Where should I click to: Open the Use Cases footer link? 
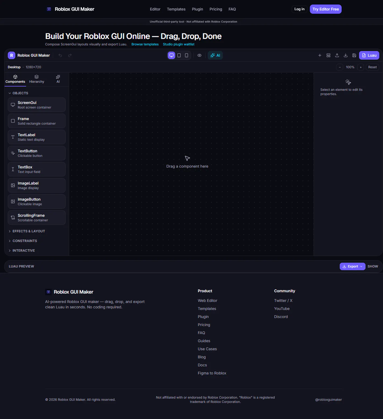[x=207, y=349]
